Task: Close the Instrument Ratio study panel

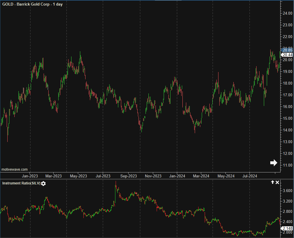Action: click(x=277, y=182)
